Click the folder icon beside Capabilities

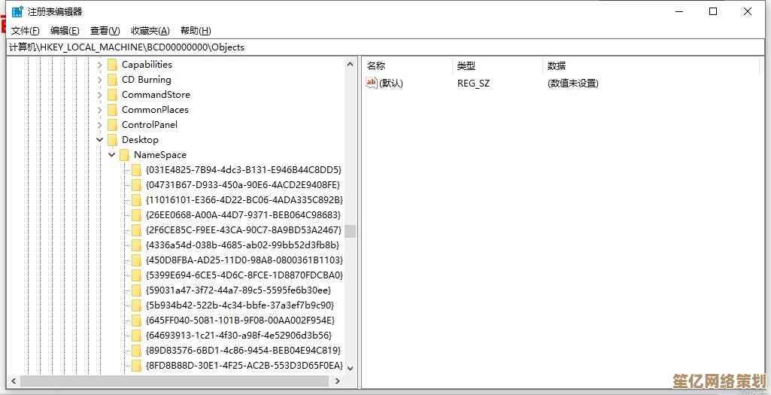point(112,65)
